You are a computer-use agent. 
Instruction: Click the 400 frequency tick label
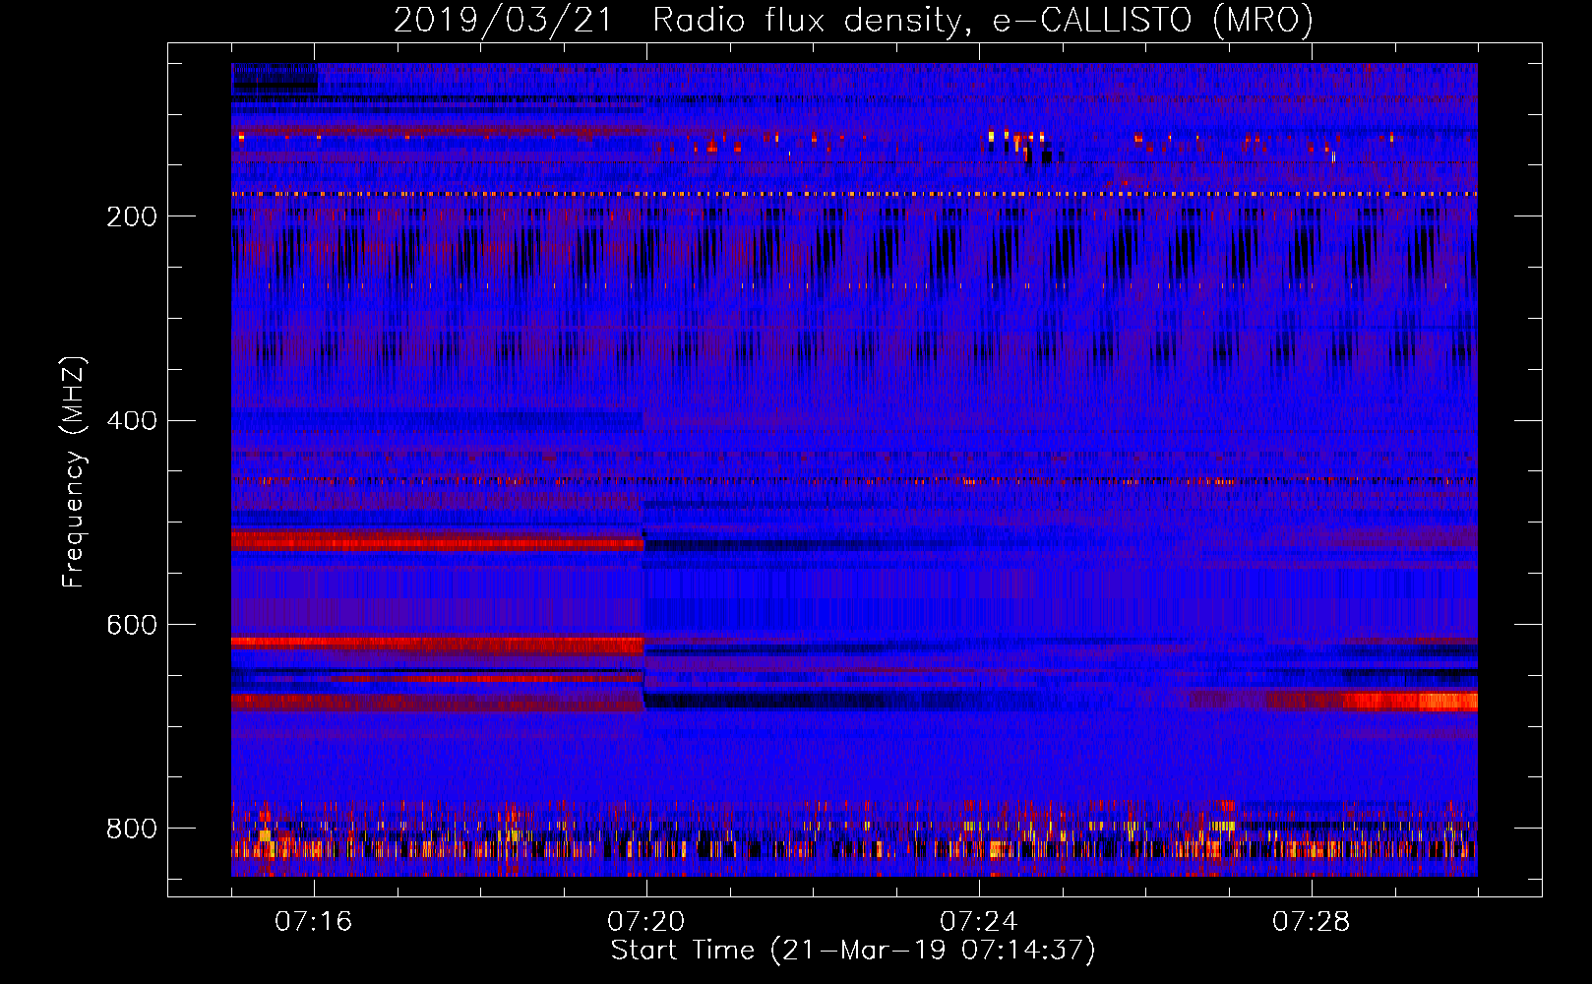coord(132,421)
